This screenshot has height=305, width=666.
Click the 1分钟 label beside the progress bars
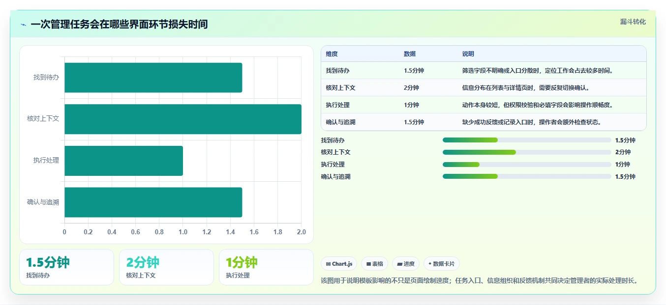[x=623, y=165]
